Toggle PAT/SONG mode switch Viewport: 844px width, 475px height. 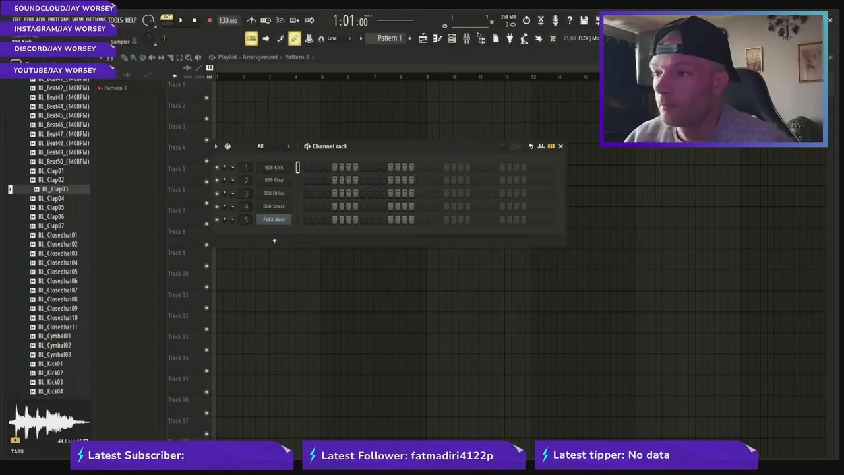167,20
